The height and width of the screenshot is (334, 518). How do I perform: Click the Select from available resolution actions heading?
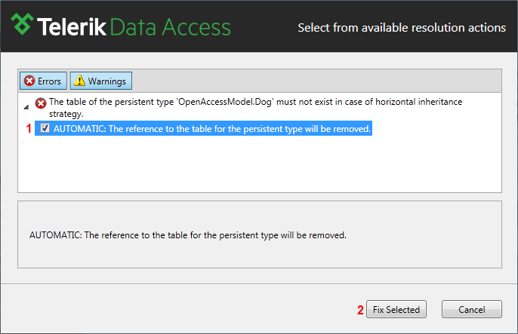coord(402,28)
